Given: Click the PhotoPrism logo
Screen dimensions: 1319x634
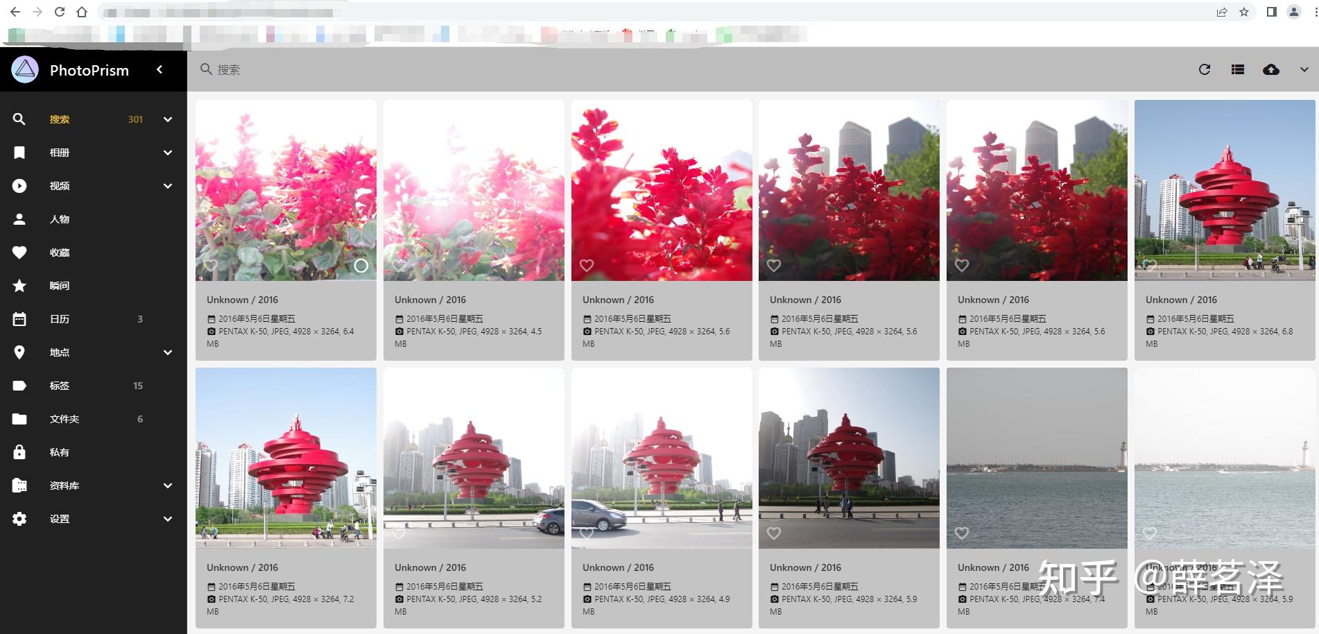Looking at the screenshot, I should tap(24, 69).
